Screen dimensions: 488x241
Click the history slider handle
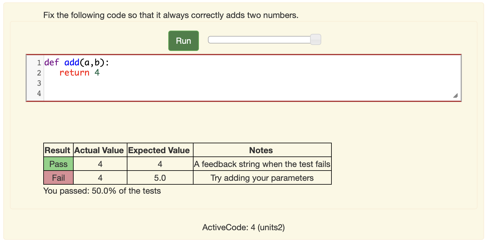coord(316,40)
